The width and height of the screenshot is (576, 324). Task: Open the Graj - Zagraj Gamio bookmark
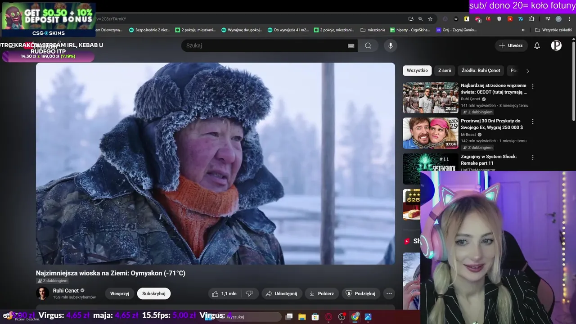tap(456, 30)
